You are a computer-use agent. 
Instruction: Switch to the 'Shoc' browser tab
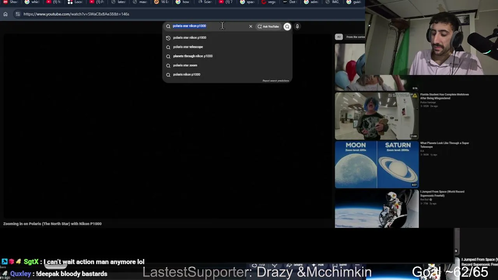[11, 2]
